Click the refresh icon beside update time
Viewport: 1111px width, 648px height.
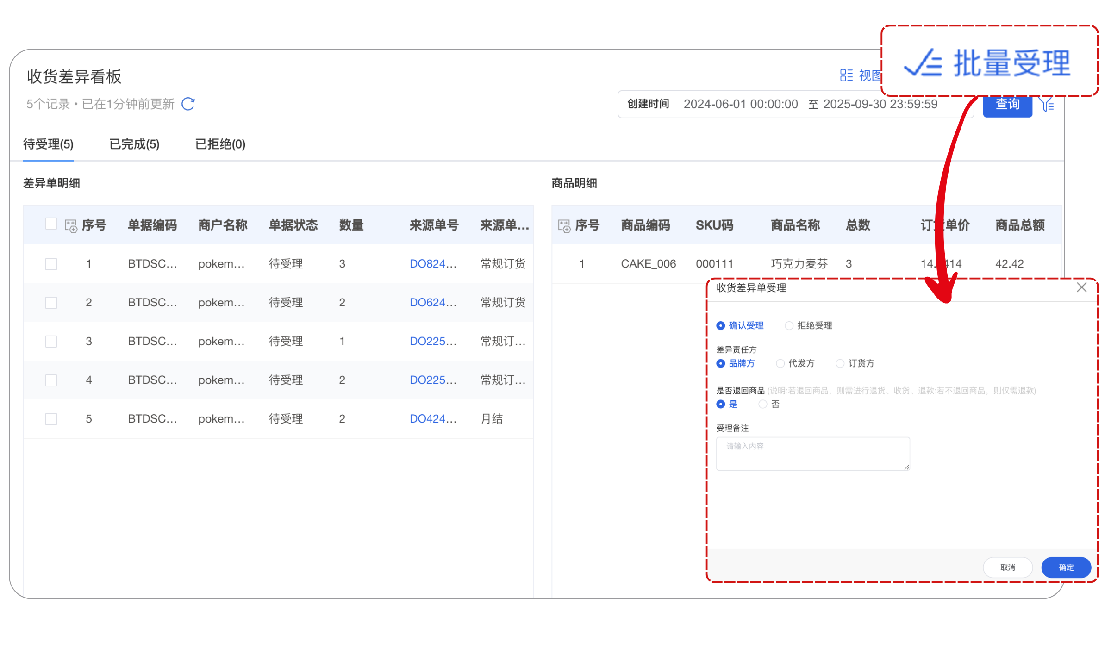[x=188, y=104]
